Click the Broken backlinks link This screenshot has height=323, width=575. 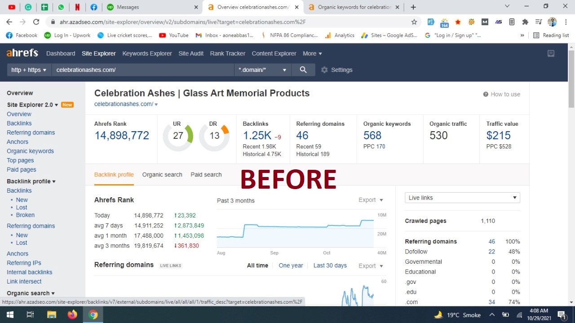25,215
